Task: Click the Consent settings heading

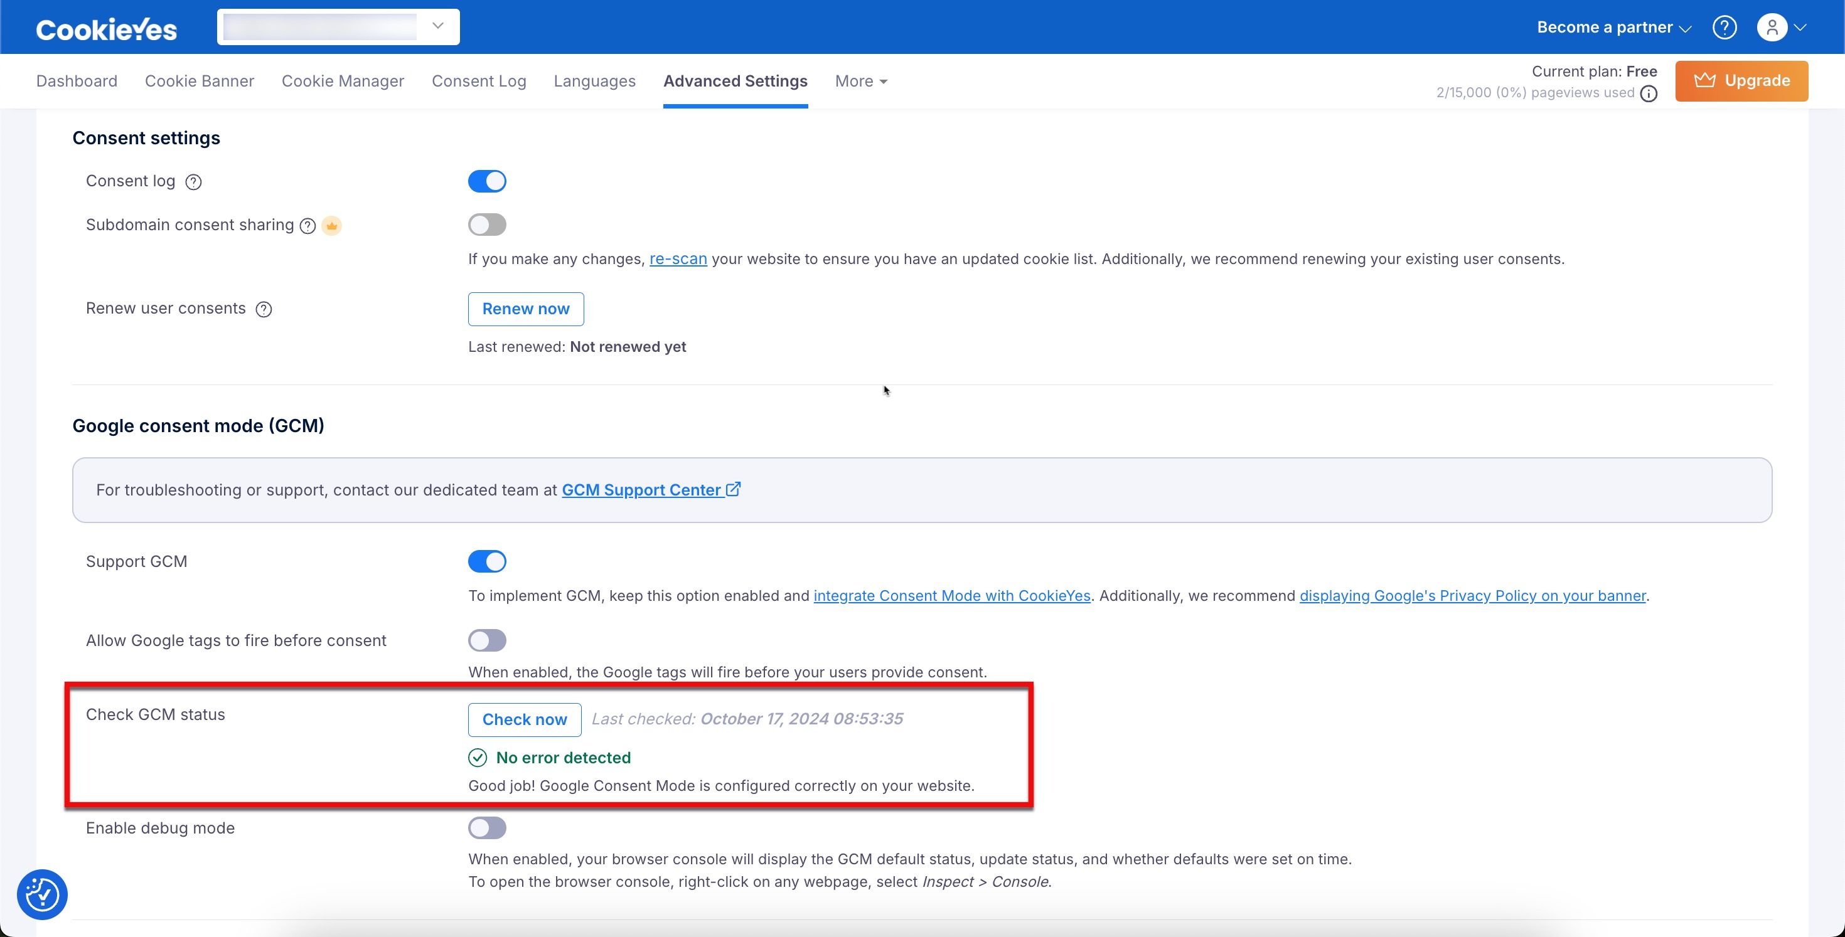Action: (146, 138)
